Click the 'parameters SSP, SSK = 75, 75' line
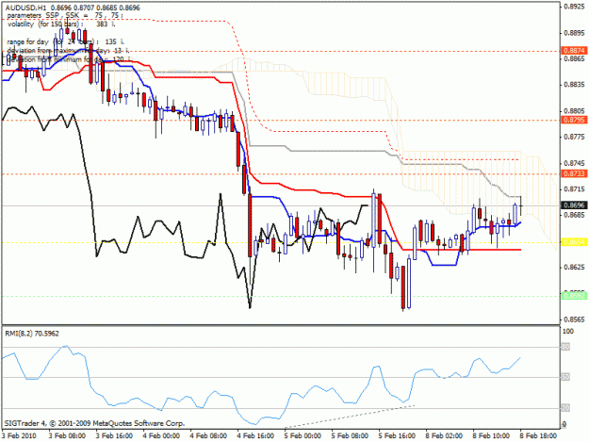The height and width of the screenshot is (442, 589). (65, 16)
